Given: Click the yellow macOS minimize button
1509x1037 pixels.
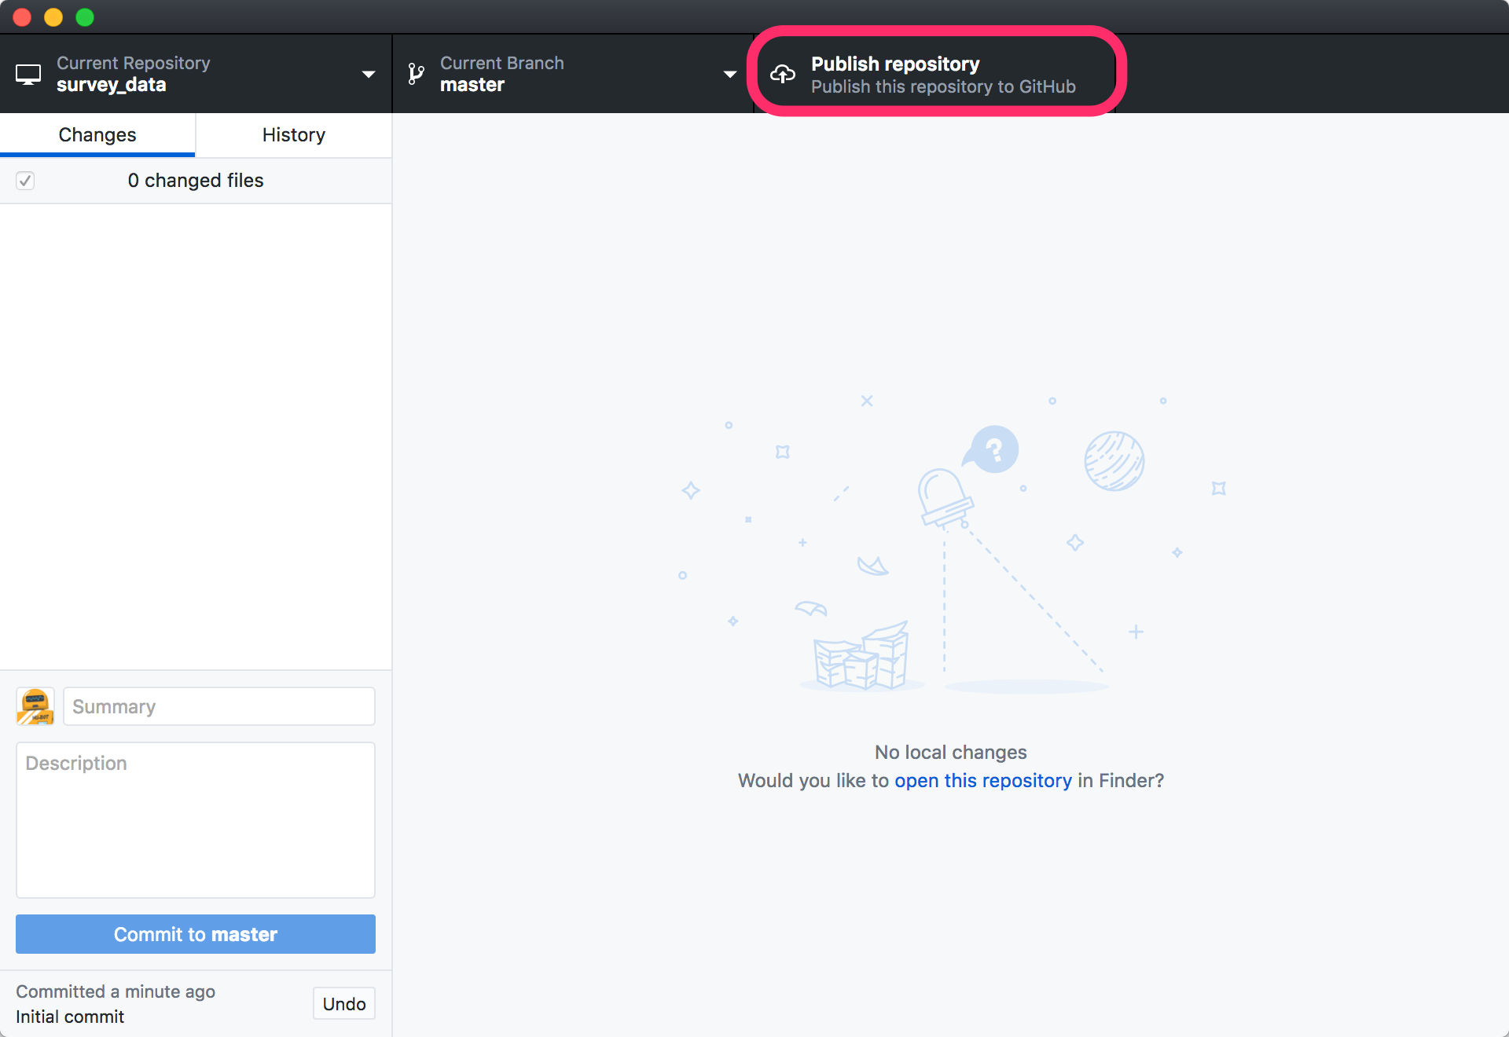Looking at the screenshot, I should point(53,17).
